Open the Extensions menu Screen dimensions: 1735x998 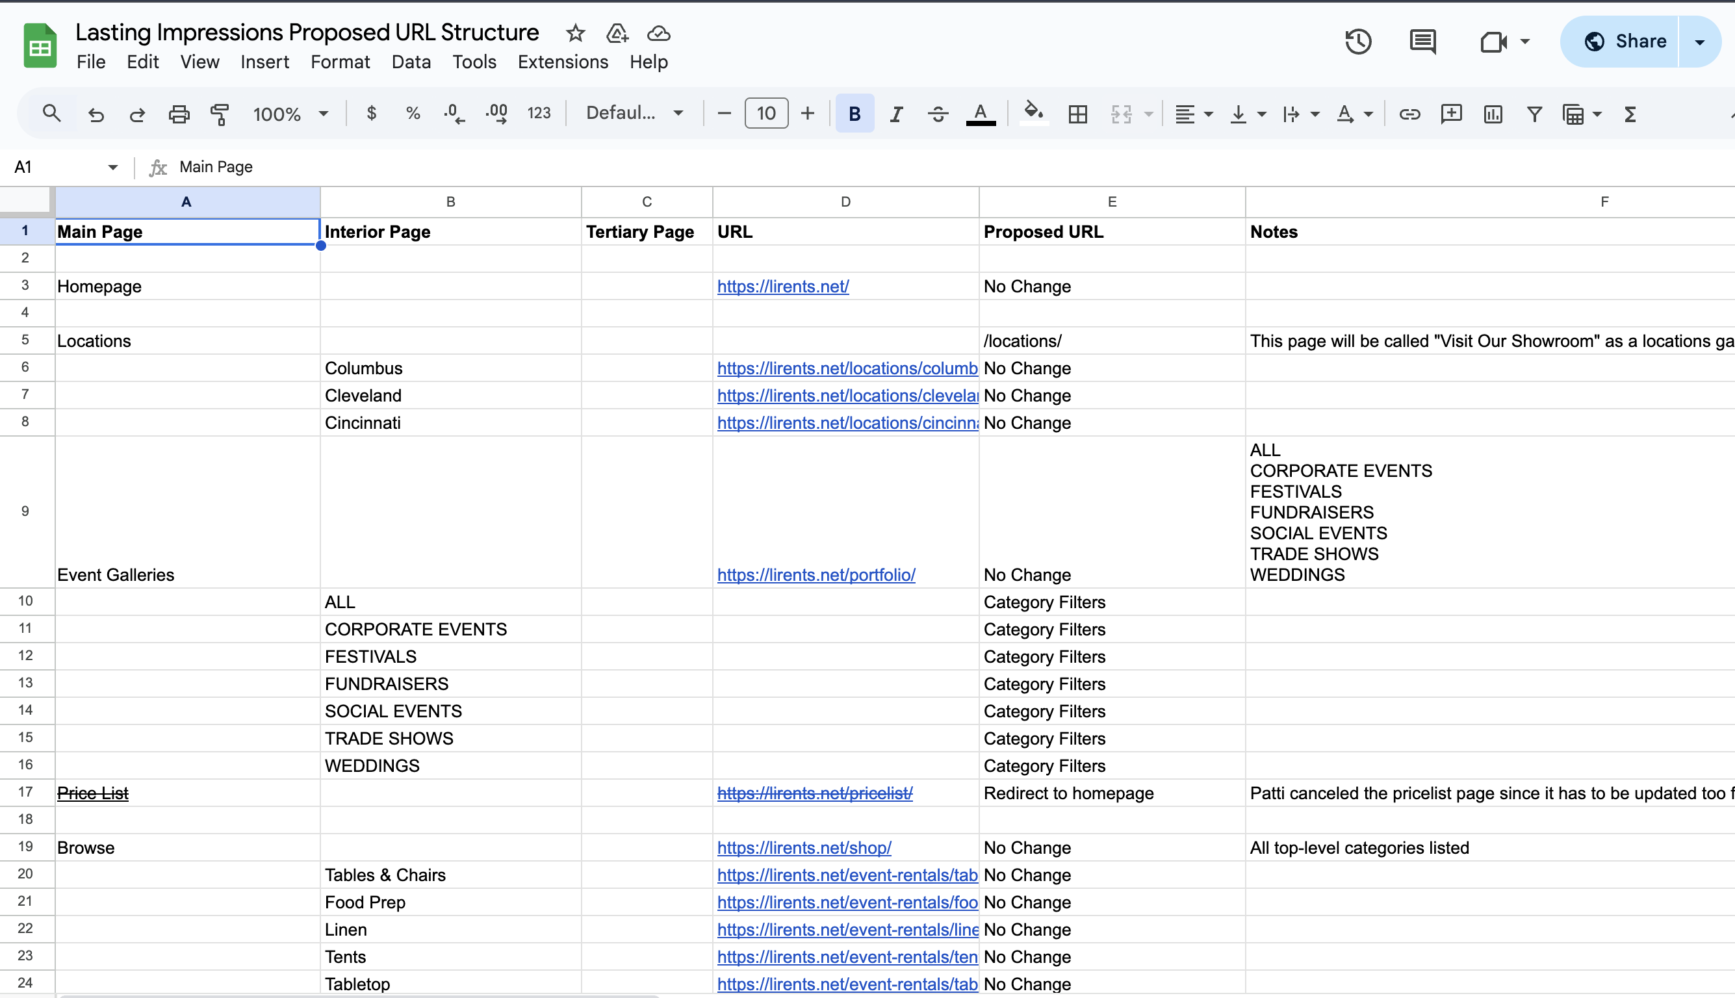pos(563,62)
